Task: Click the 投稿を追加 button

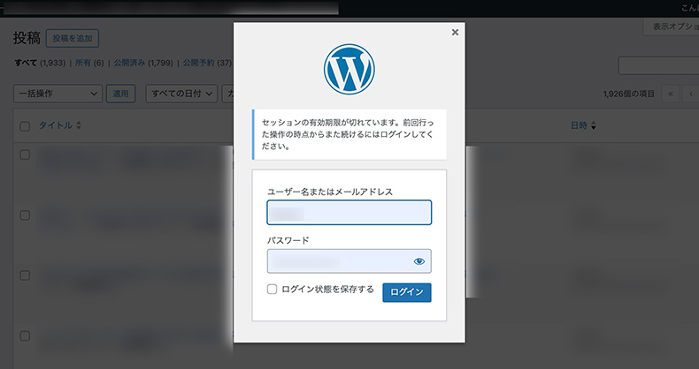Action: click(73, 38)
